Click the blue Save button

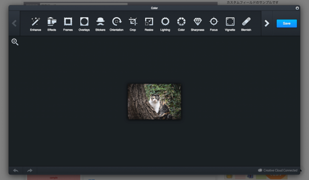click(x=286, y=23)
